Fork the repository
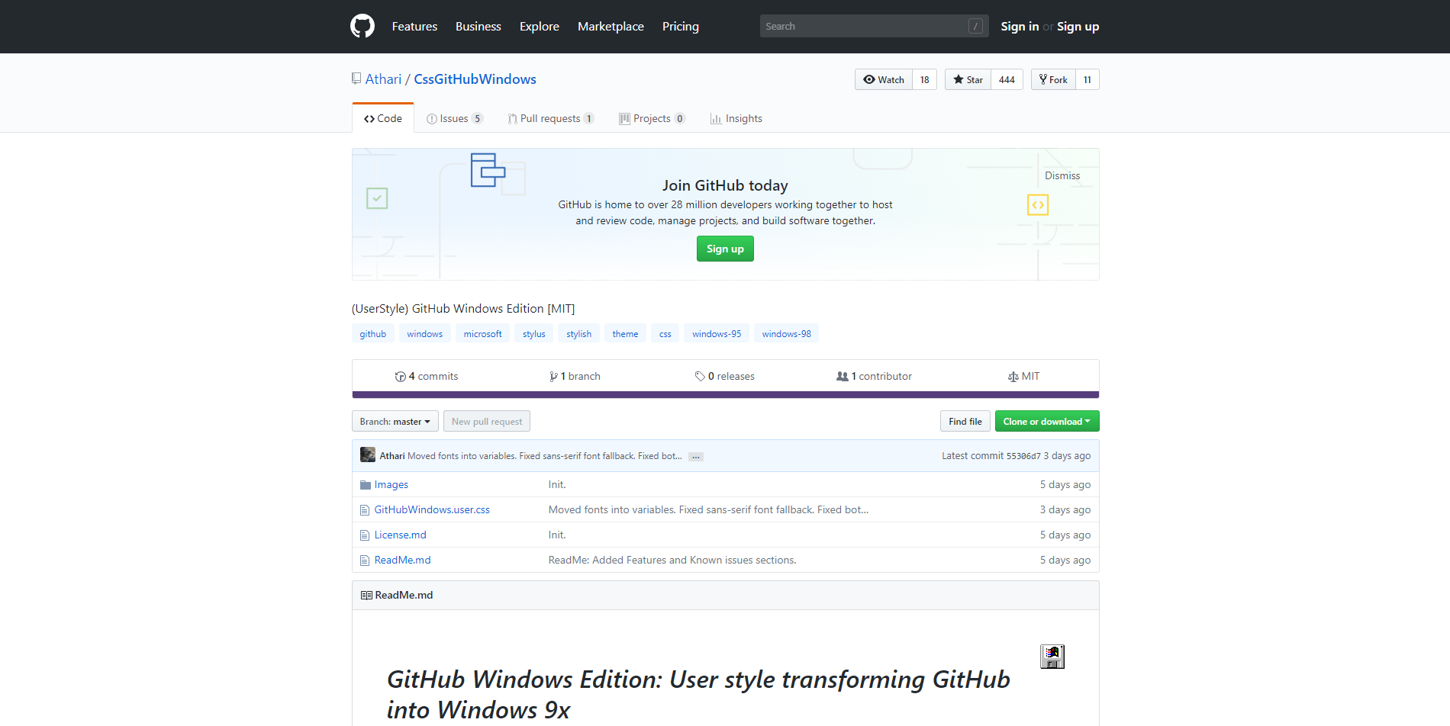The image size is (1450, 726). (1053, 79)
